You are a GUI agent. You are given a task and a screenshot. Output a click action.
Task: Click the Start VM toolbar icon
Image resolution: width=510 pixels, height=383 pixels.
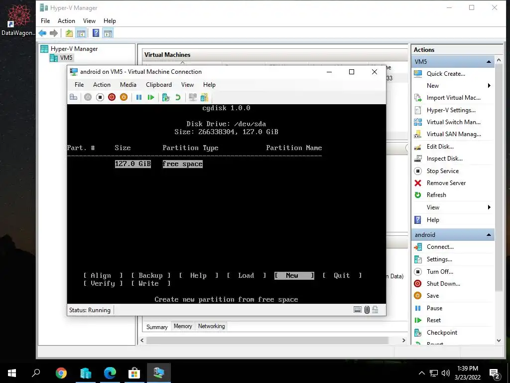88,97
